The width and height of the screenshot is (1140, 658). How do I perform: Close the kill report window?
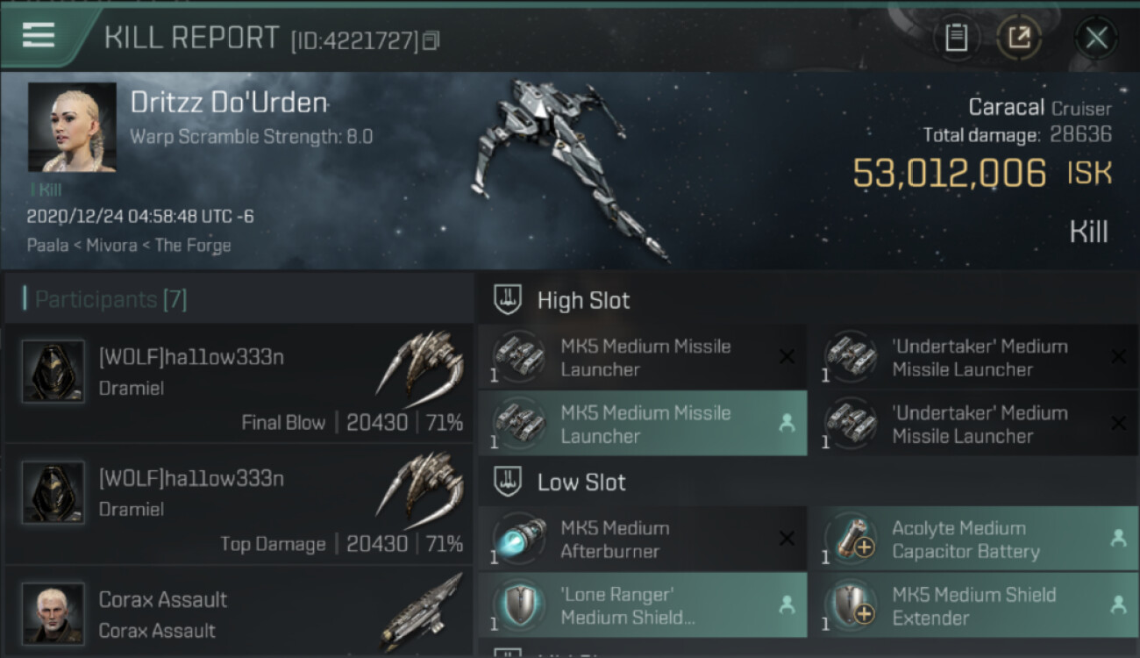tap(1096, 38)
